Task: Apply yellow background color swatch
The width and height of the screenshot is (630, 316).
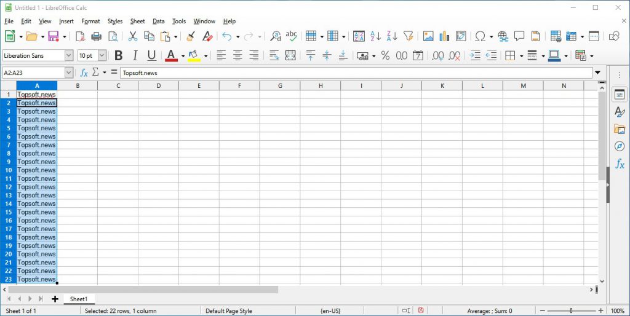Action: [x=194, y=55]
